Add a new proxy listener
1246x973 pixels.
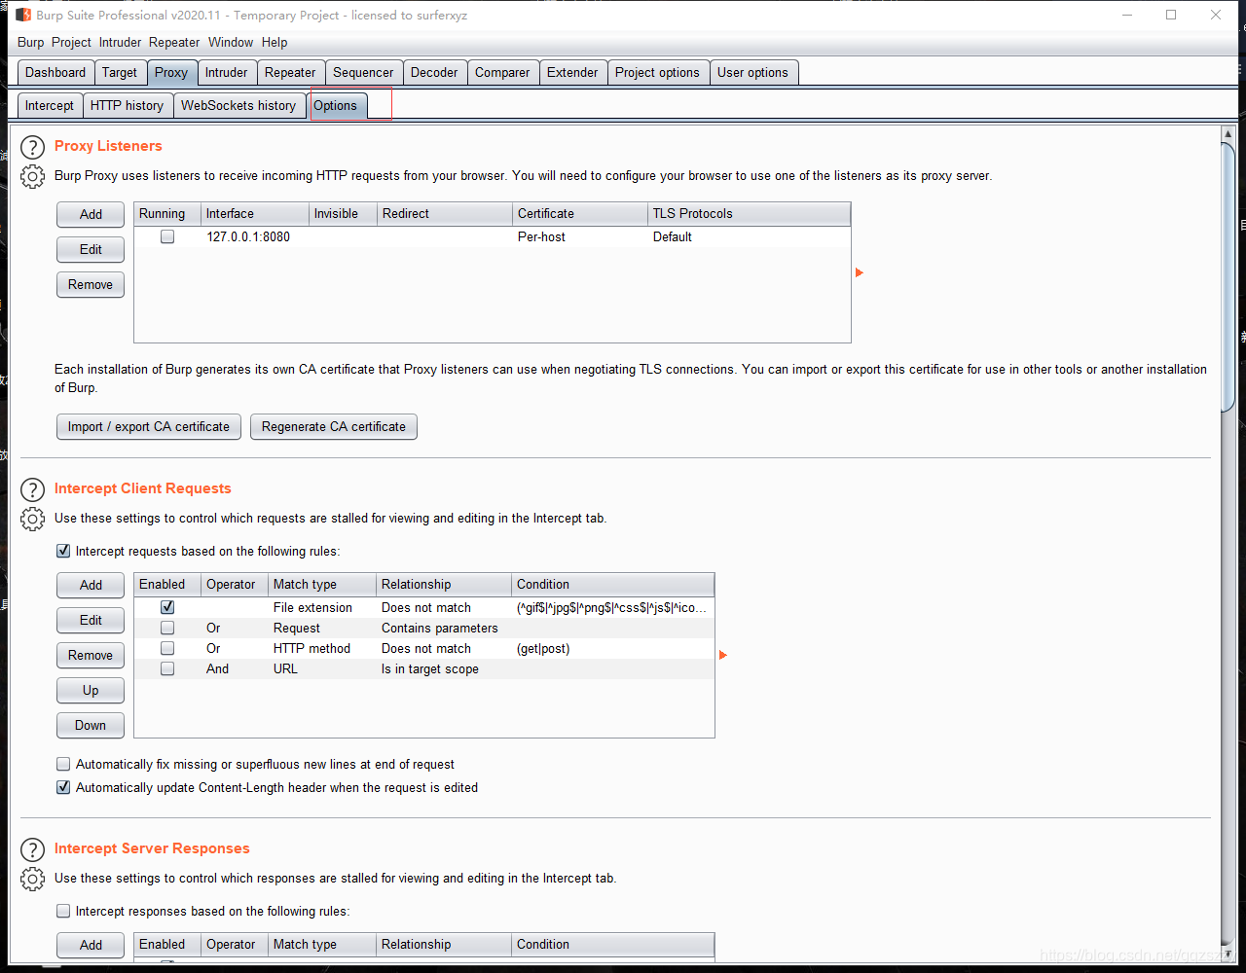(x=91, y=214)
